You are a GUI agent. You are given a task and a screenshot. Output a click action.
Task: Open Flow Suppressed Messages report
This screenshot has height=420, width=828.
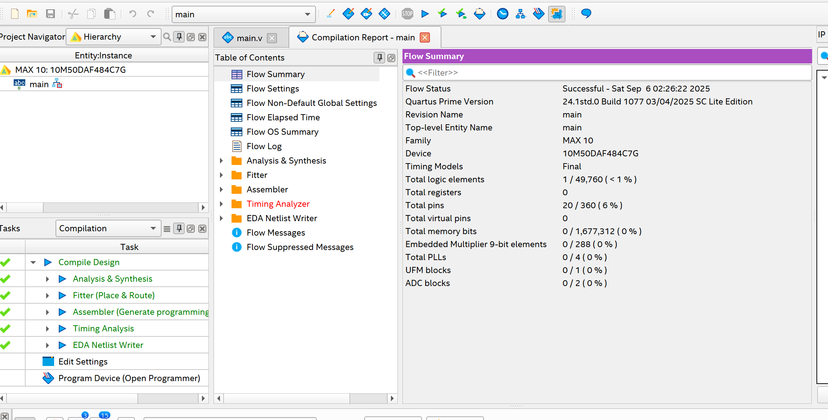coord(300,247)
